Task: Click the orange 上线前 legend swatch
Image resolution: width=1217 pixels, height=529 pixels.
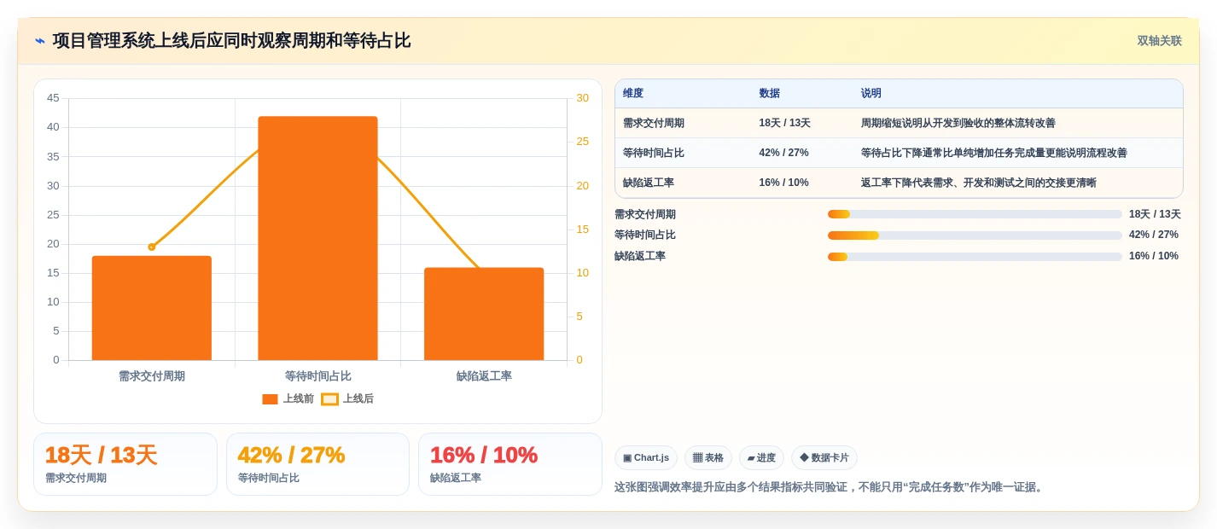Action: 270,399
